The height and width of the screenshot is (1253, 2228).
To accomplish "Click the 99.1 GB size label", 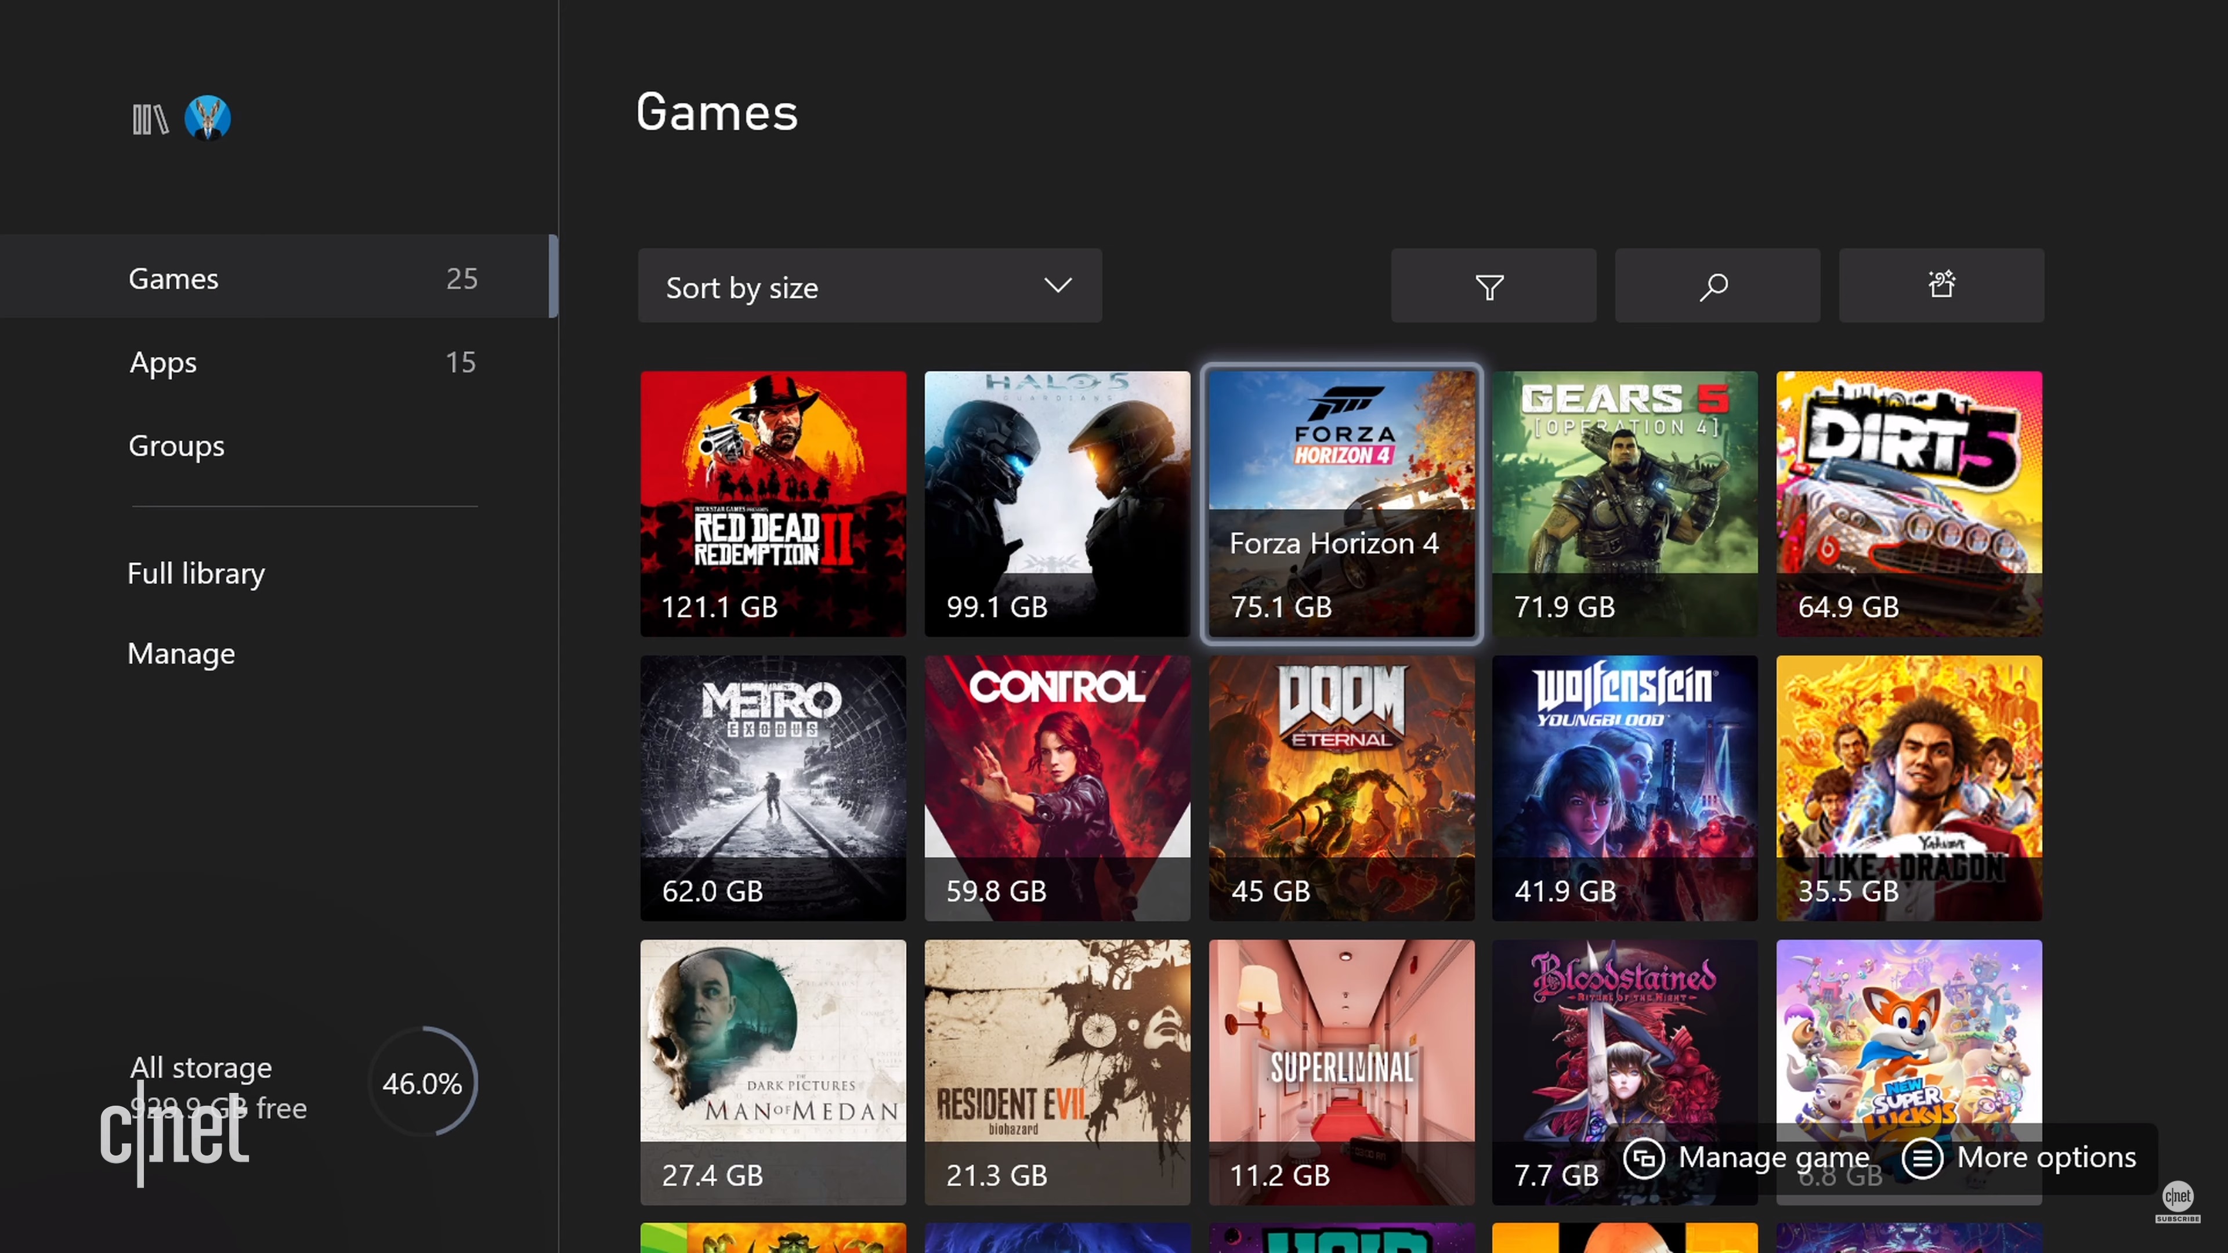I will (x=997, y=607).
